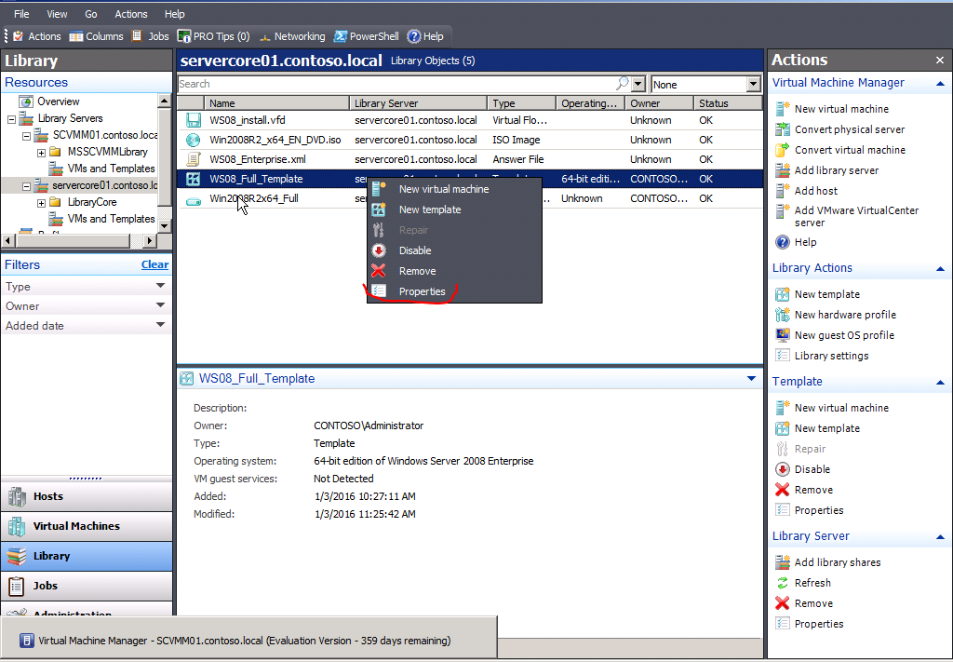
Task: Open Jobs from the toolbar
Action: 151,36
